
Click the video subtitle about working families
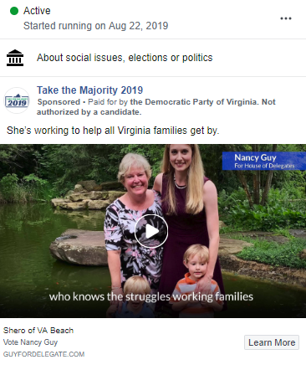[151, 296]
